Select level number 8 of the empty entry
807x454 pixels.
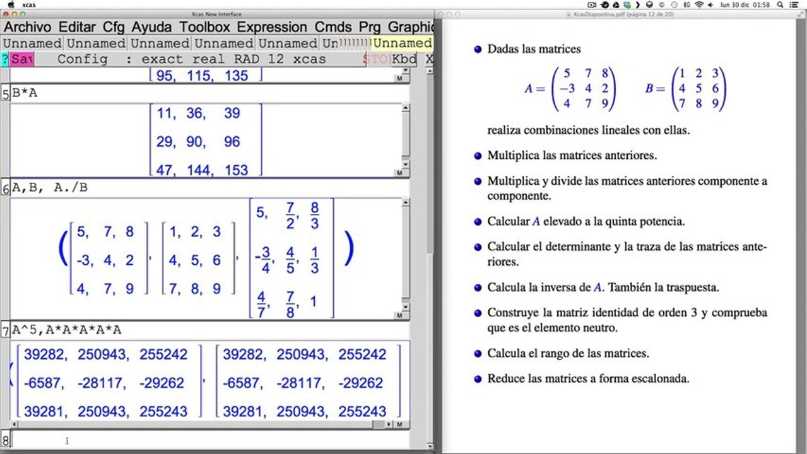(6, 440)
